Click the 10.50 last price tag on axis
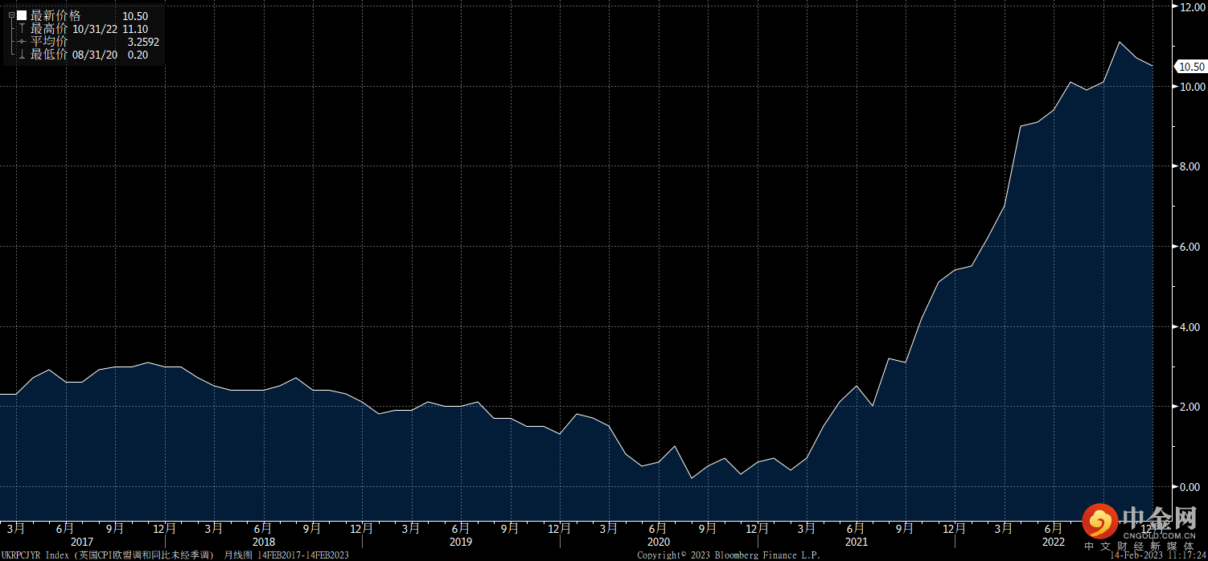This screenshot has height=561, width=1208. click(1190, 67)
